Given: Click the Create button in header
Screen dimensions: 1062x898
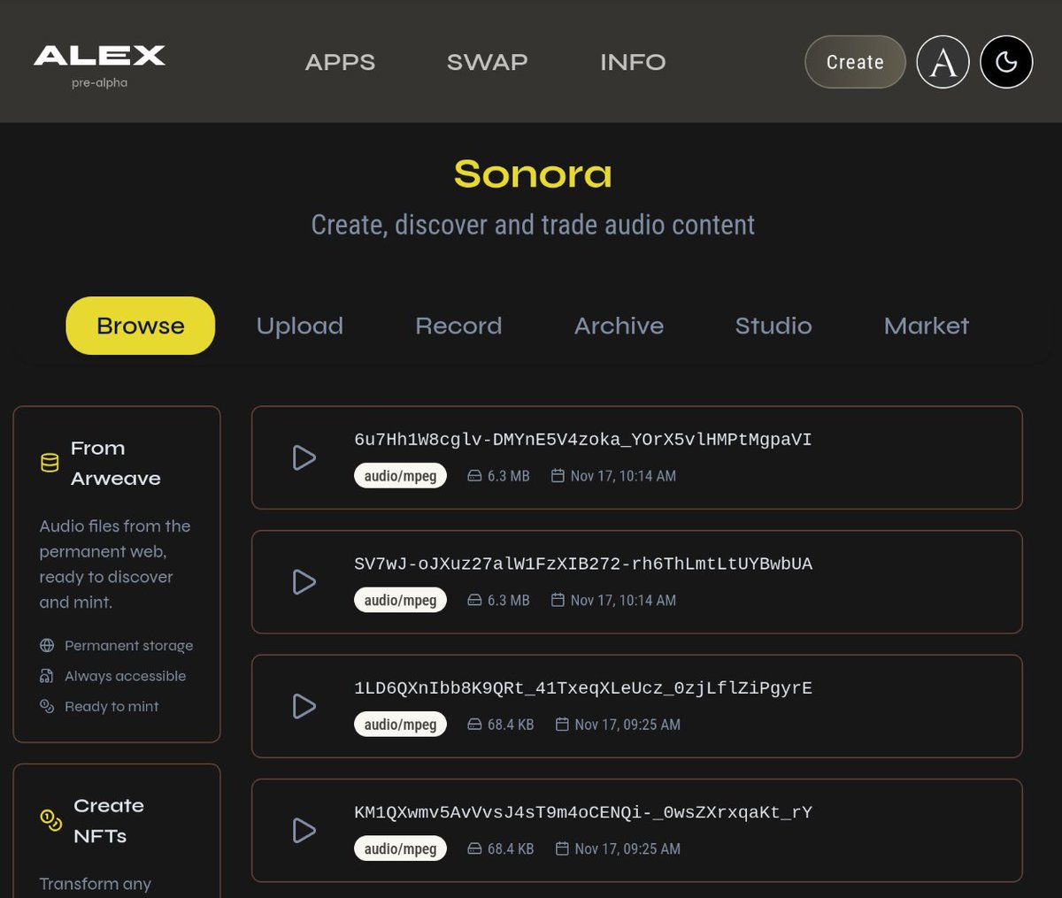Looking at the screenshot, I should 855,62.
